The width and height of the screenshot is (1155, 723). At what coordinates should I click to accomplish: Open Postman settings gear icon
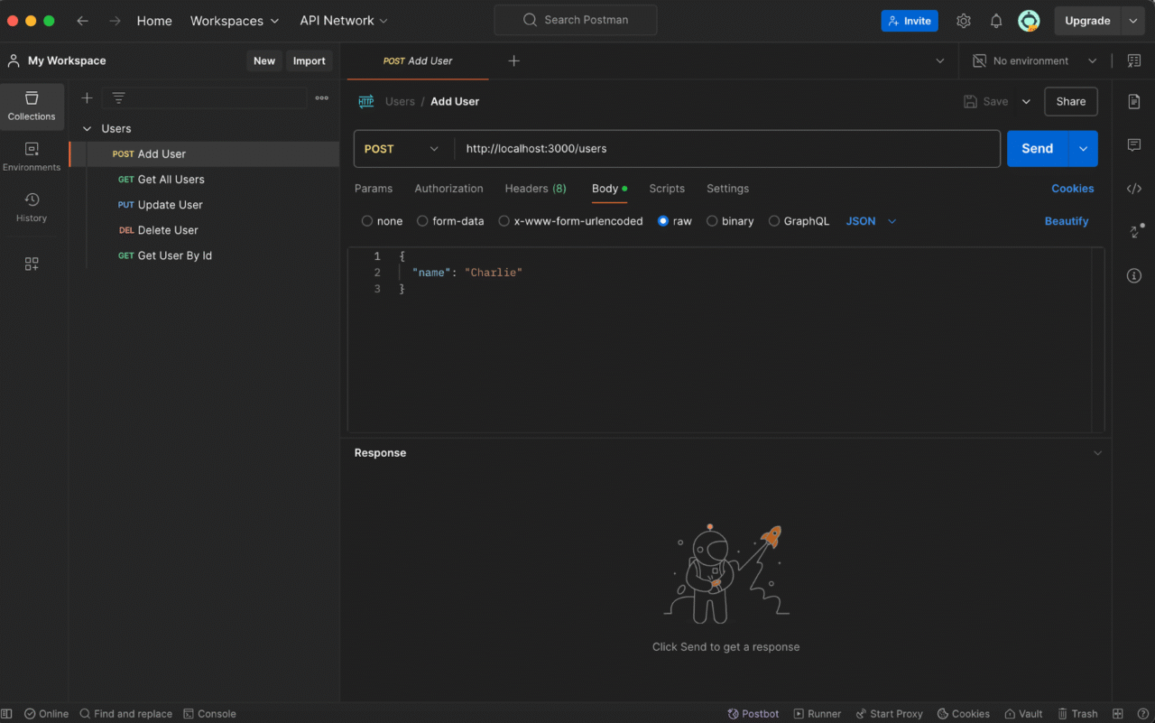[x=964, y=21]
